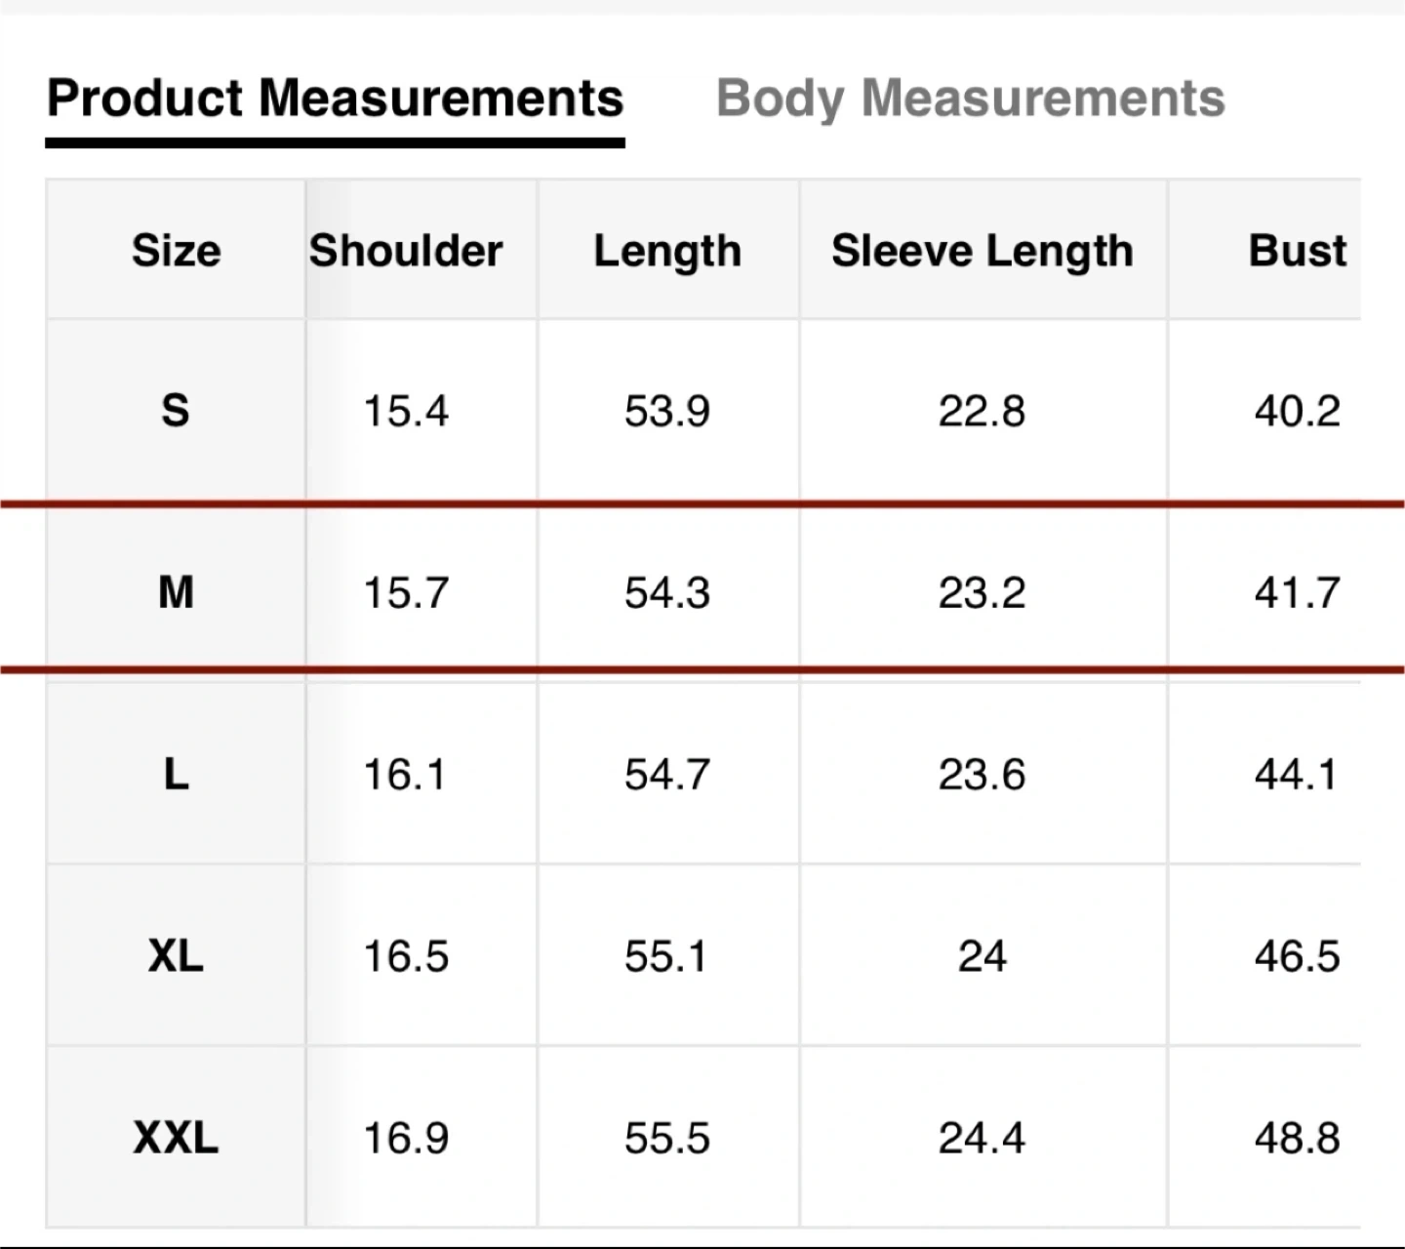Select the XXL size row label
The height and width of the screenshot is (1249, 1405).
pyautogui.click(x=176, y=1138)
